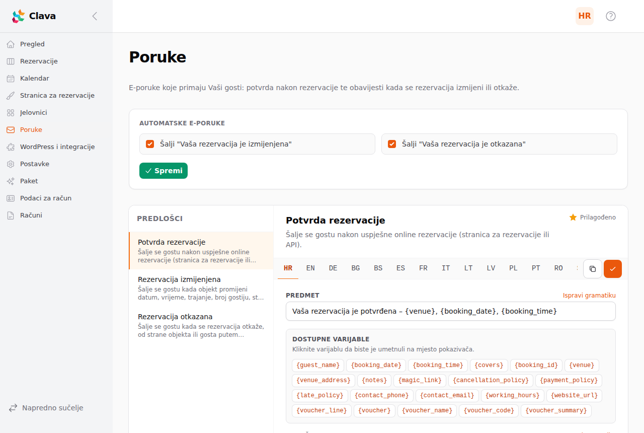Viewport: 644px width, 433px height.
Task: Select the Rezervacija izmijenjena template
Action: [201, 288]
